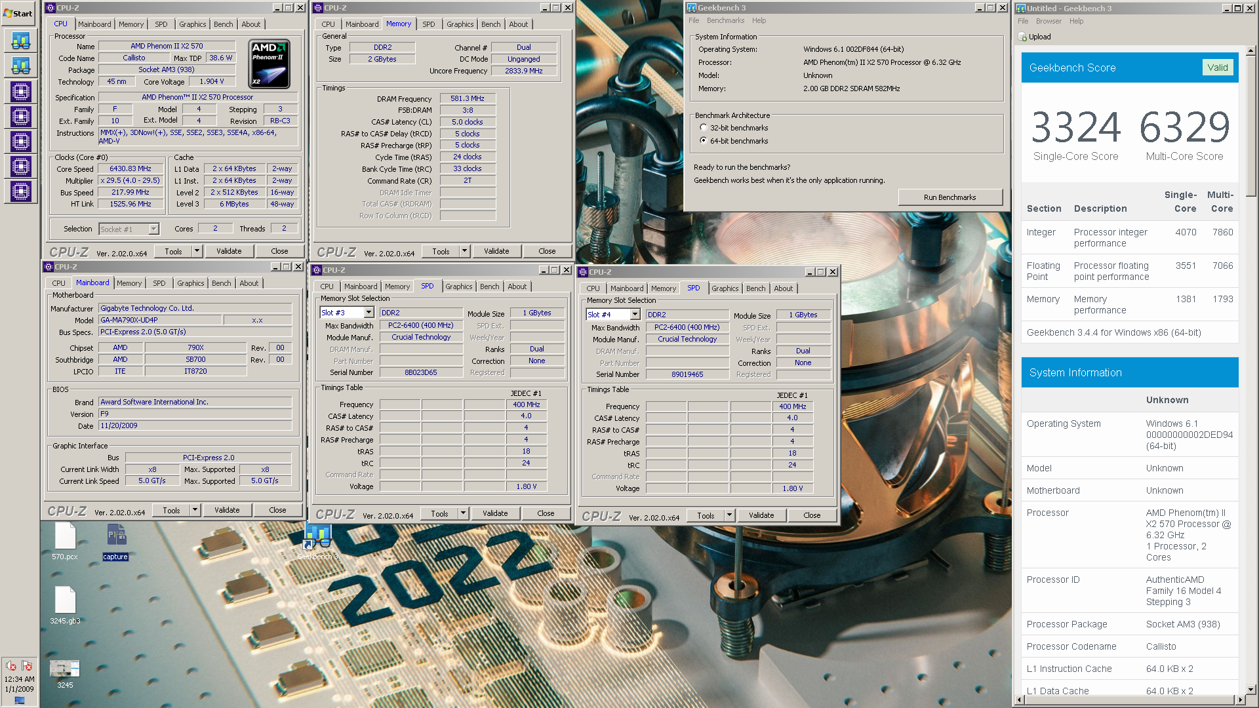1259x708 pixels.
Task: Switch to Graphics tab in CPU-Z Memory-tab window
Action: [x=460, y=24]
